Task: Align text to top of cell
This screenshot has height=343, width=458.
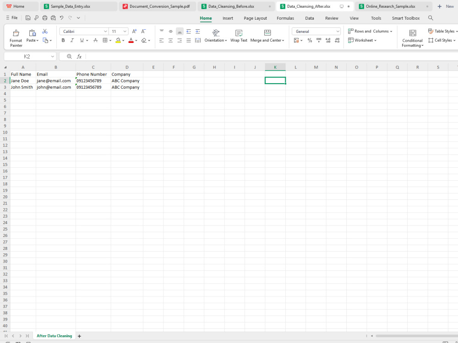Action: point(162,31)
